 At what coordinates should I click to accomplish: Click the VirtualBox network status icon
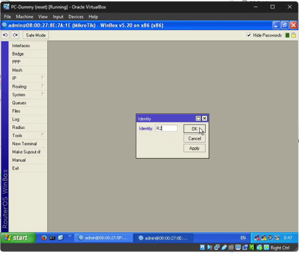pos(216,247)
